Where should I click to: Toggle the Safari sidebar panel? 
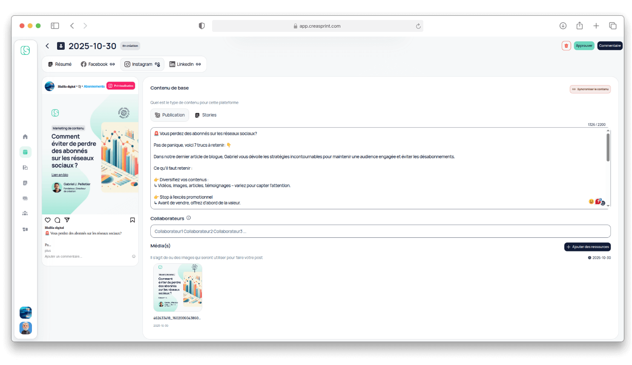pos(55,26)
